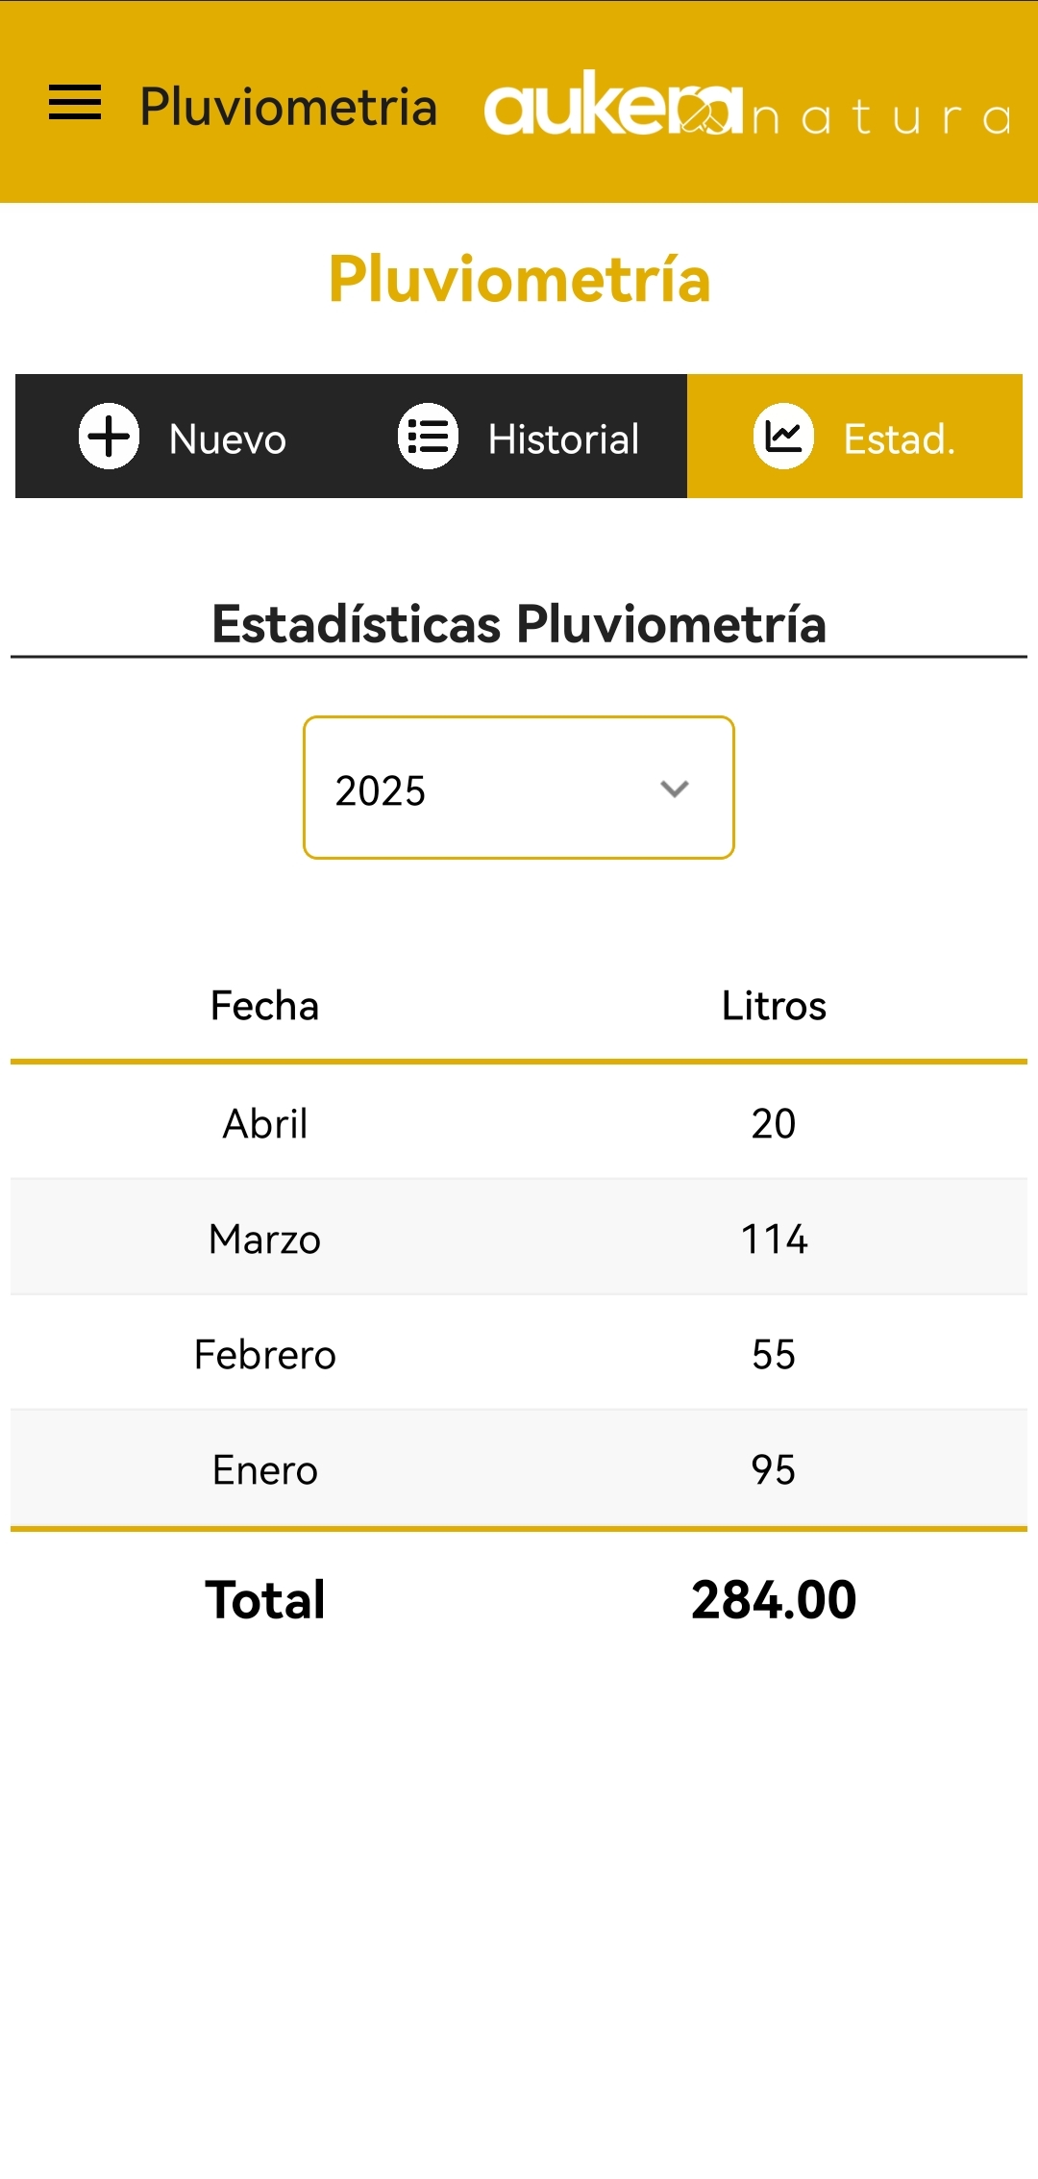Tap the plus icon for Nuevo
Image resolution: width=1038 pixels, height=2179 pixels.
pyautogui.click(x=109, y=437)
